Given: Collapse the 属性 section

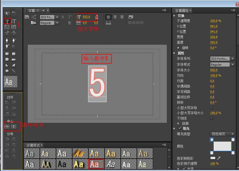Looking at the screenshot, I should 174,53.
